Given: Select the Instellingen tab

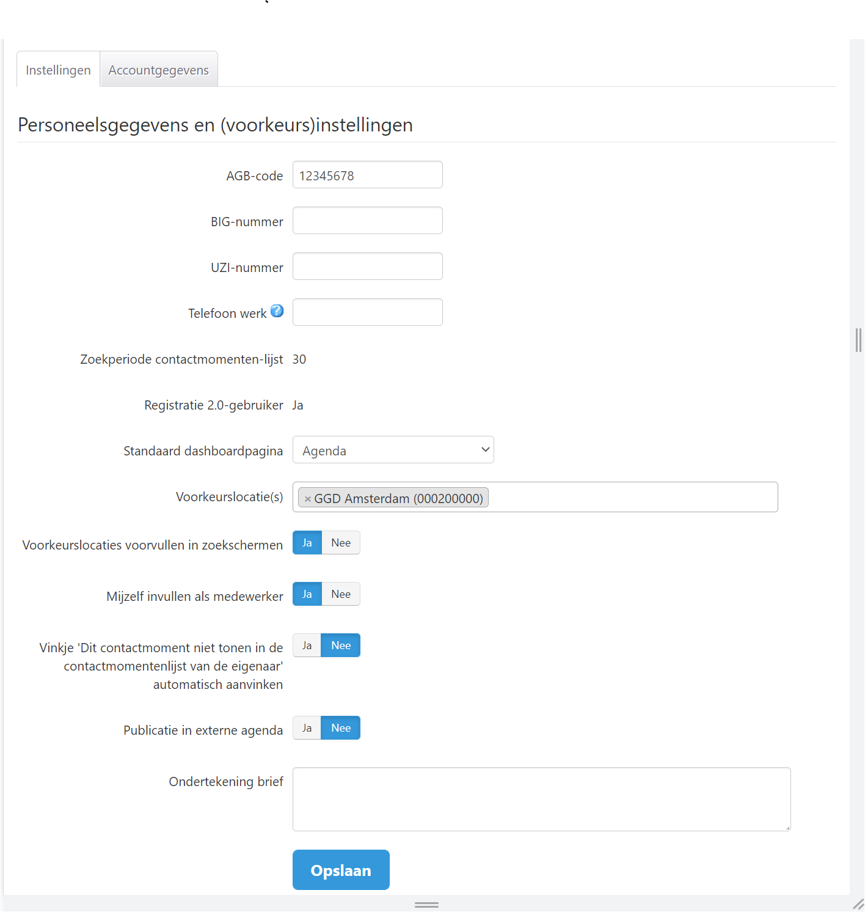Looking at the screenshot, I should coord(58,70).
